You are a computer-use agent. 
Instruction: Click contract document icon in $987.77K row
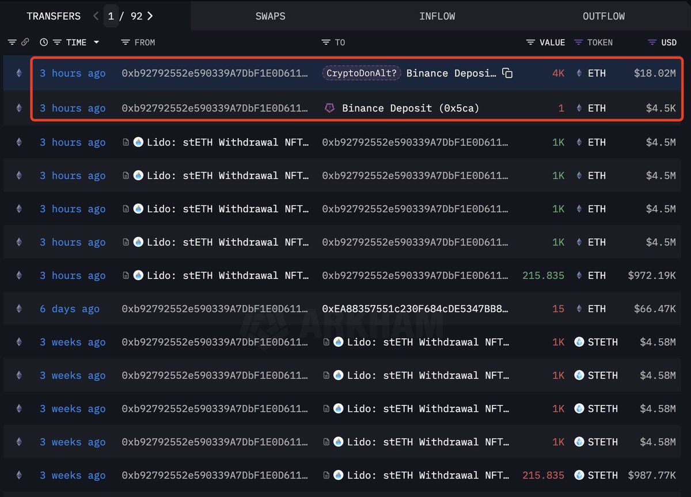[x=326, y=475]
